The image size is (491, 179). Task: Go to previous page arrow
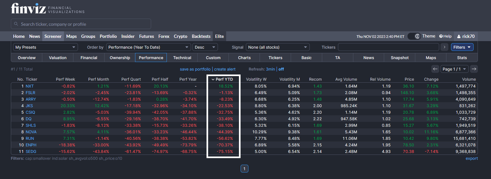435,69
